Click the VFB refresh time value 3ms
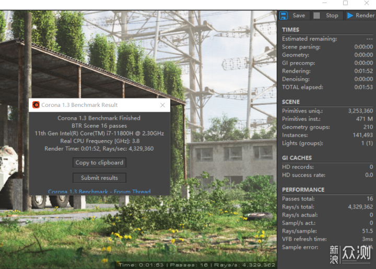This screenshot has height=269, width=376. point(367,239)
